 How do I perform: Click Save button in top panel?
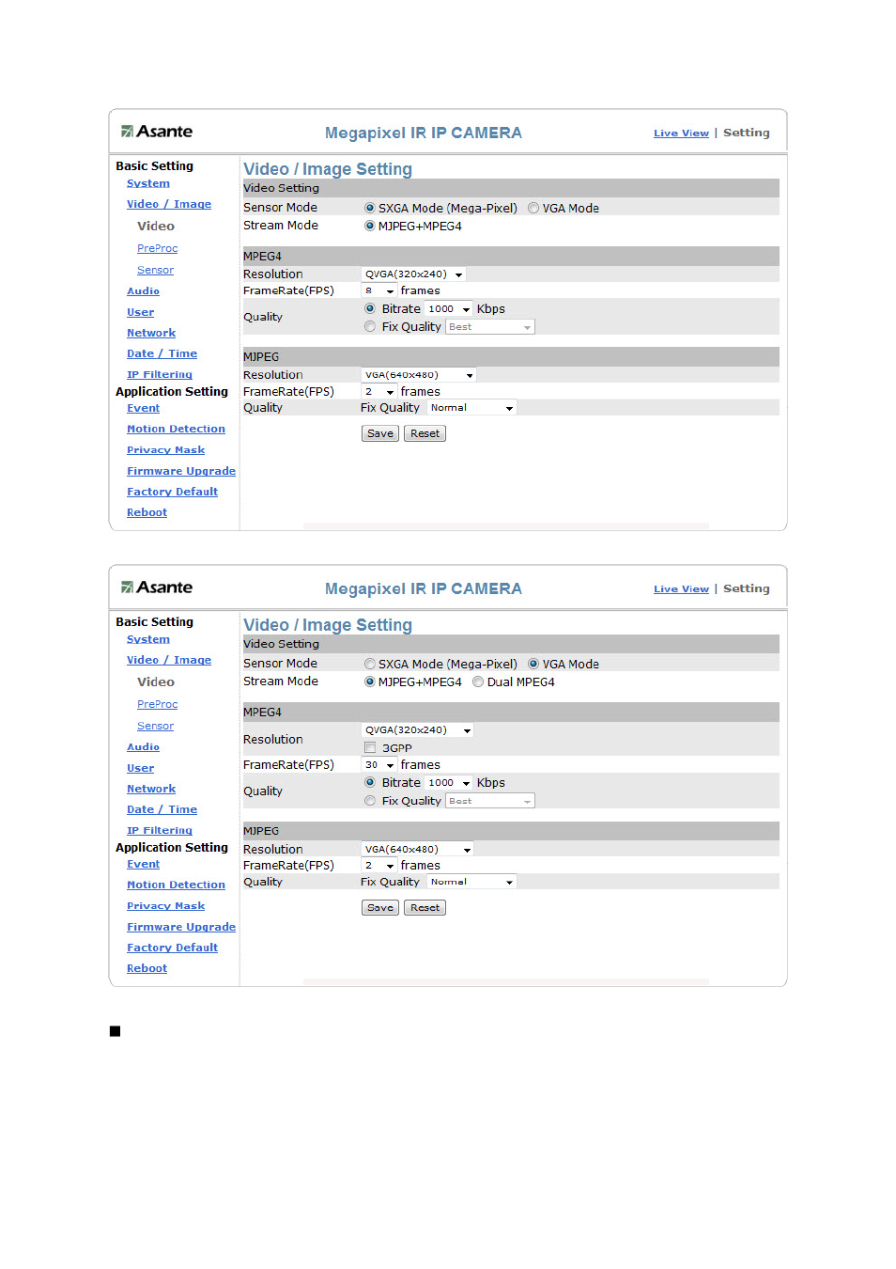point(380,433)
